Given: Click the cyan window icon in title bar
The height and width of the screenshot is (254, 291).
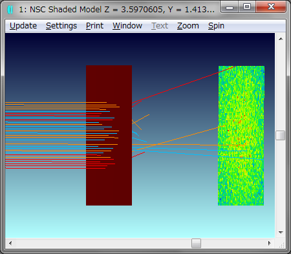Looking at the screenshot, I should point(10,10).
